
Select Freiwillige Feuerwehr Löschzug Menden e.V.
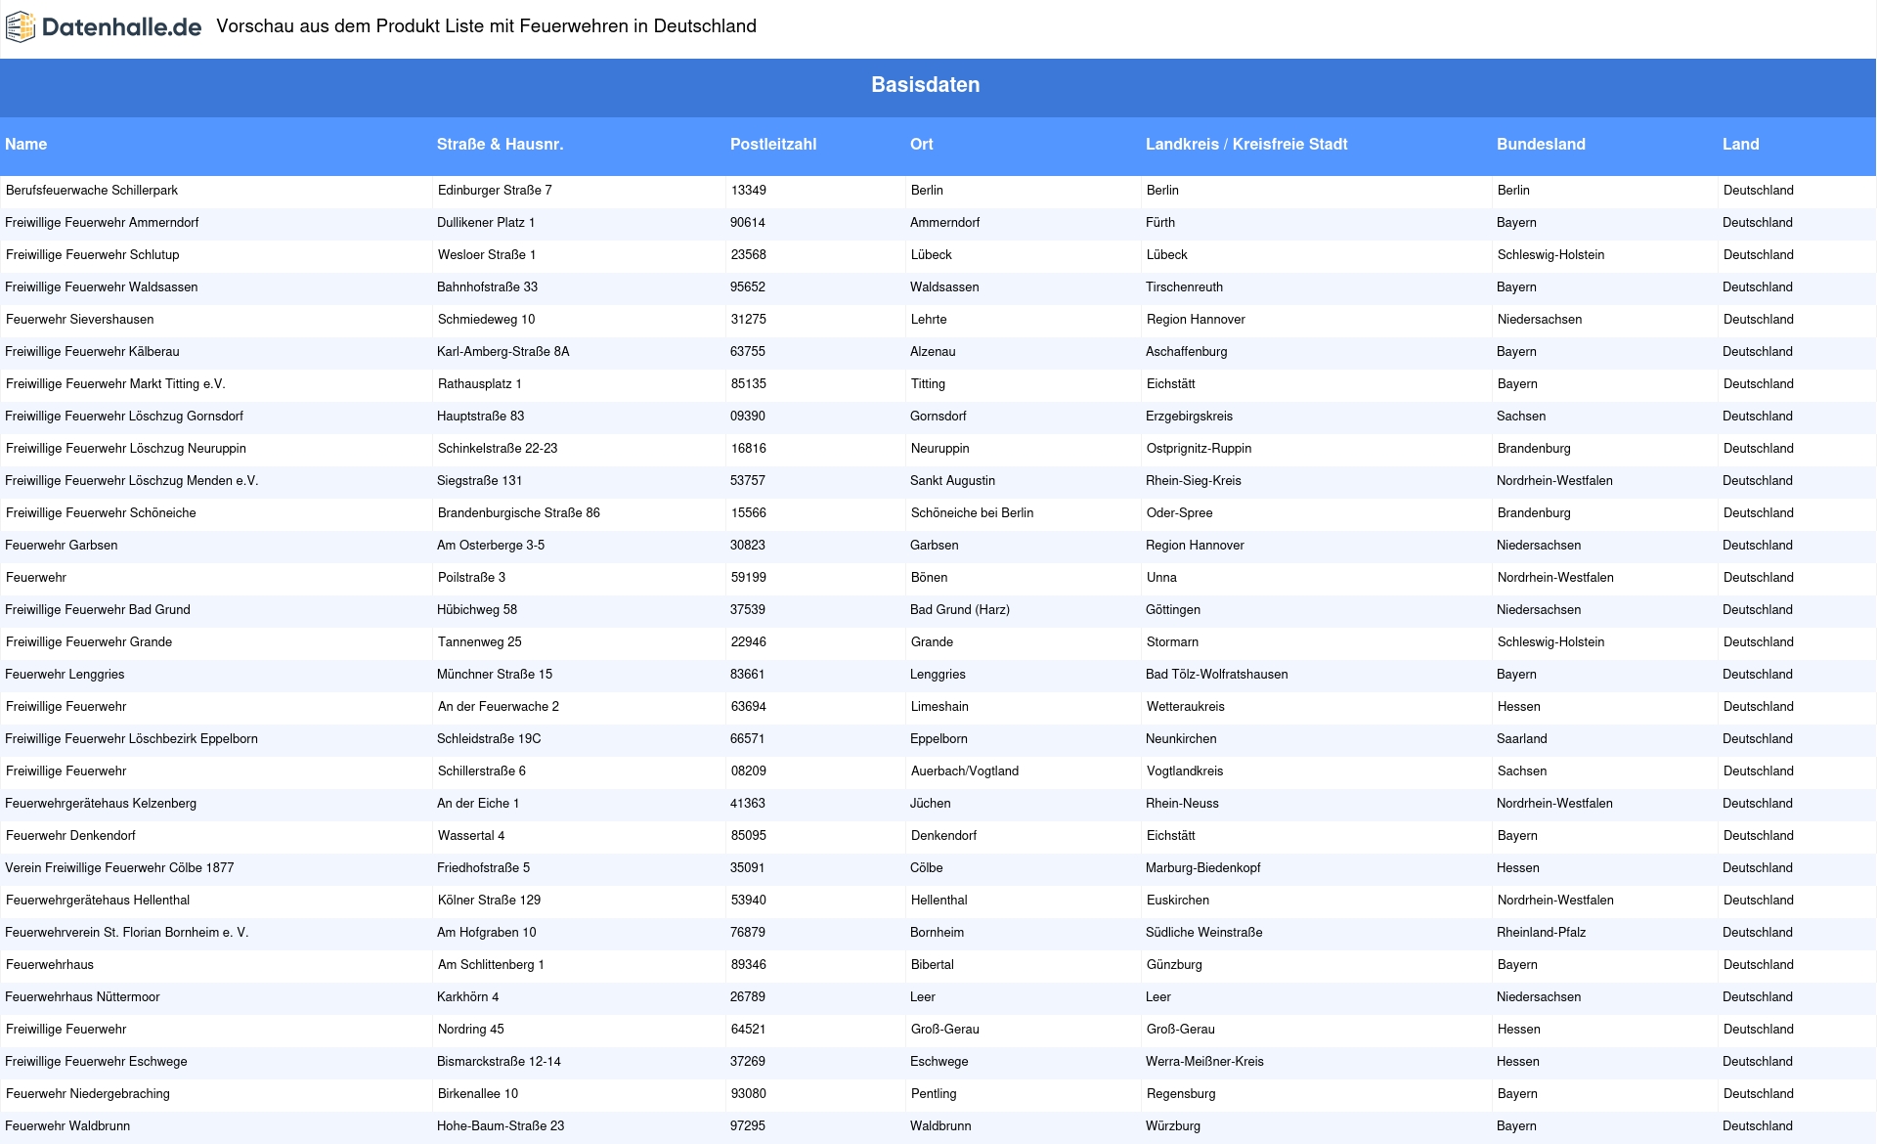point(132,481)
